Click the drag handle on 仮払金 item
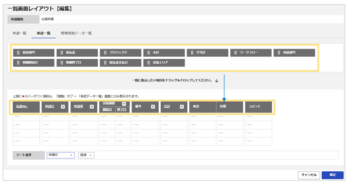 coord(62,52)
